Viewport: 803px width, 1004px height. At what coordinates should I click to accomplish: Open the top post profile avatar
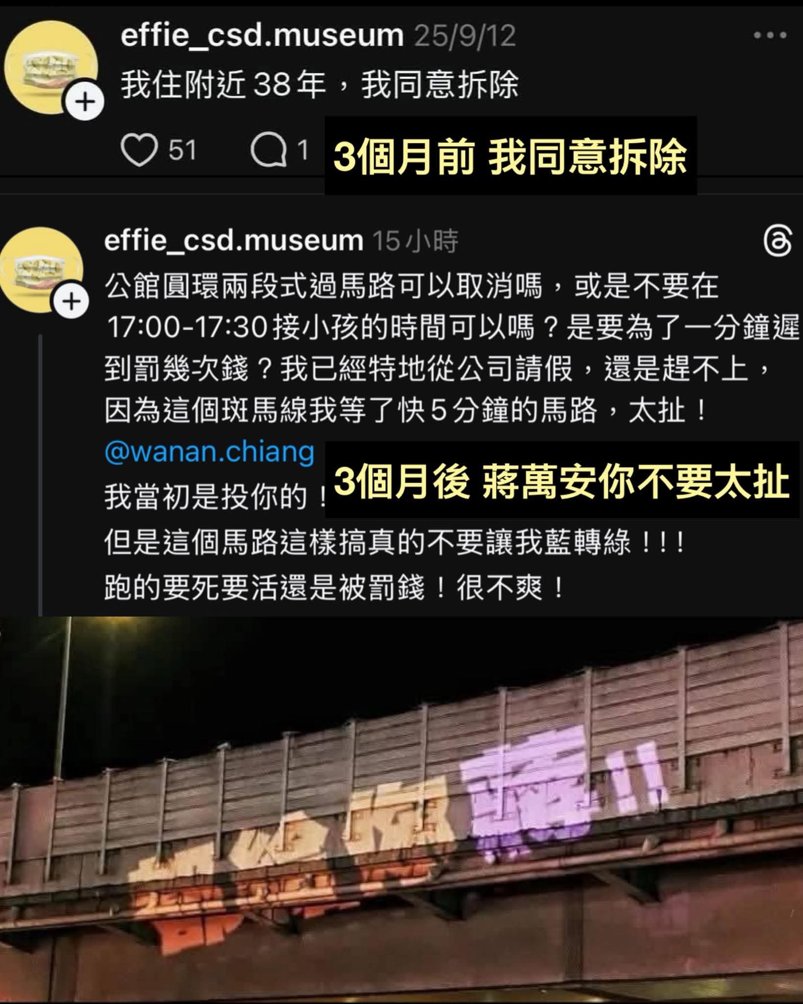coord(50,67)
